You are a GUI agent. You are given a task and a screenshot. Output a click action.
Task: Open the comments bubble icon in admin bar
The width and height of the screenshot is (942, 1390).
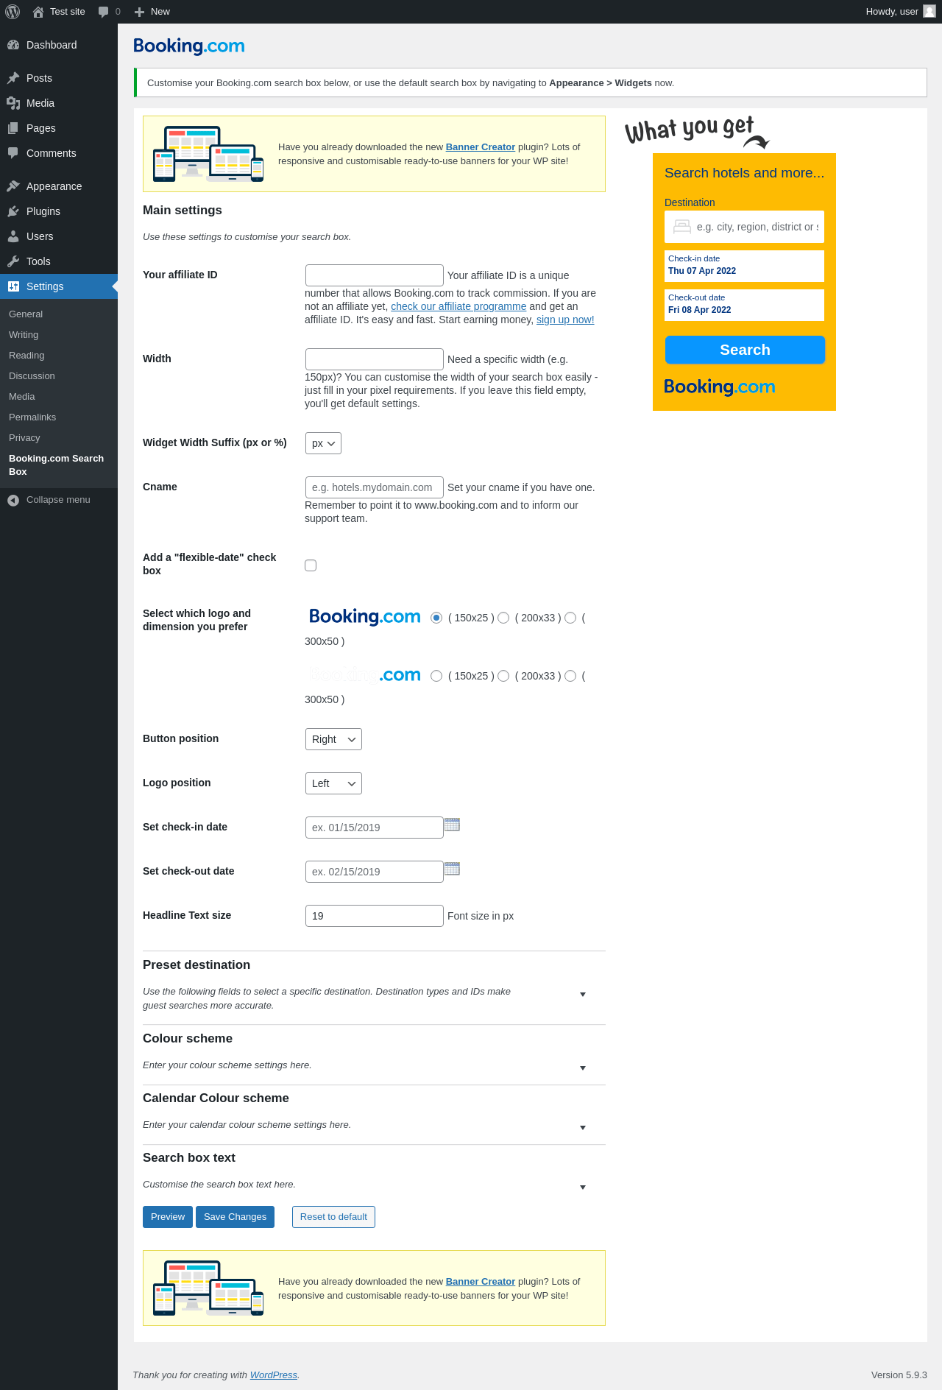point(103,12)
